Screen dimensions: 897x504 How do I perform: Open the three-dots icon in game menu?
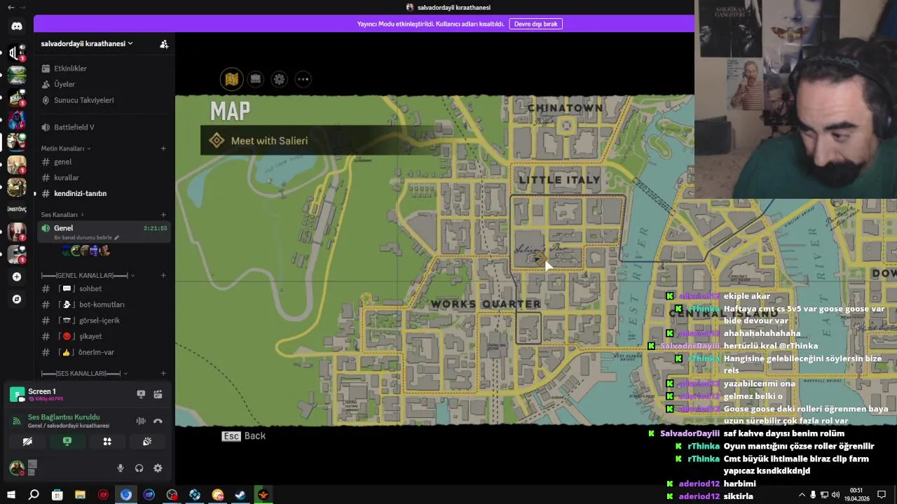pyautogui.click(x=303, y=79)
